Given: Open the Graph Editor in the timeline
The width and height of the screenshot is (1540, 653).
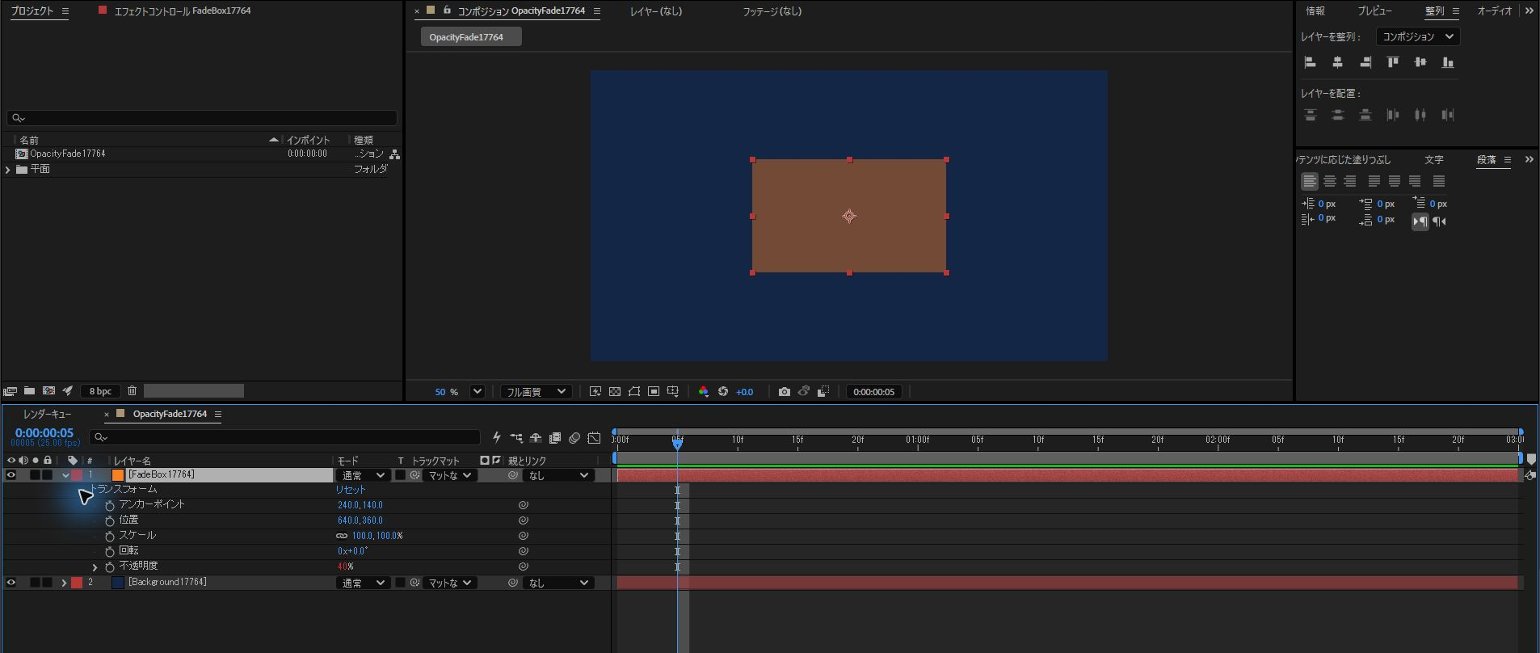Looking at the screenshot, I should click(x=594, y=438).
